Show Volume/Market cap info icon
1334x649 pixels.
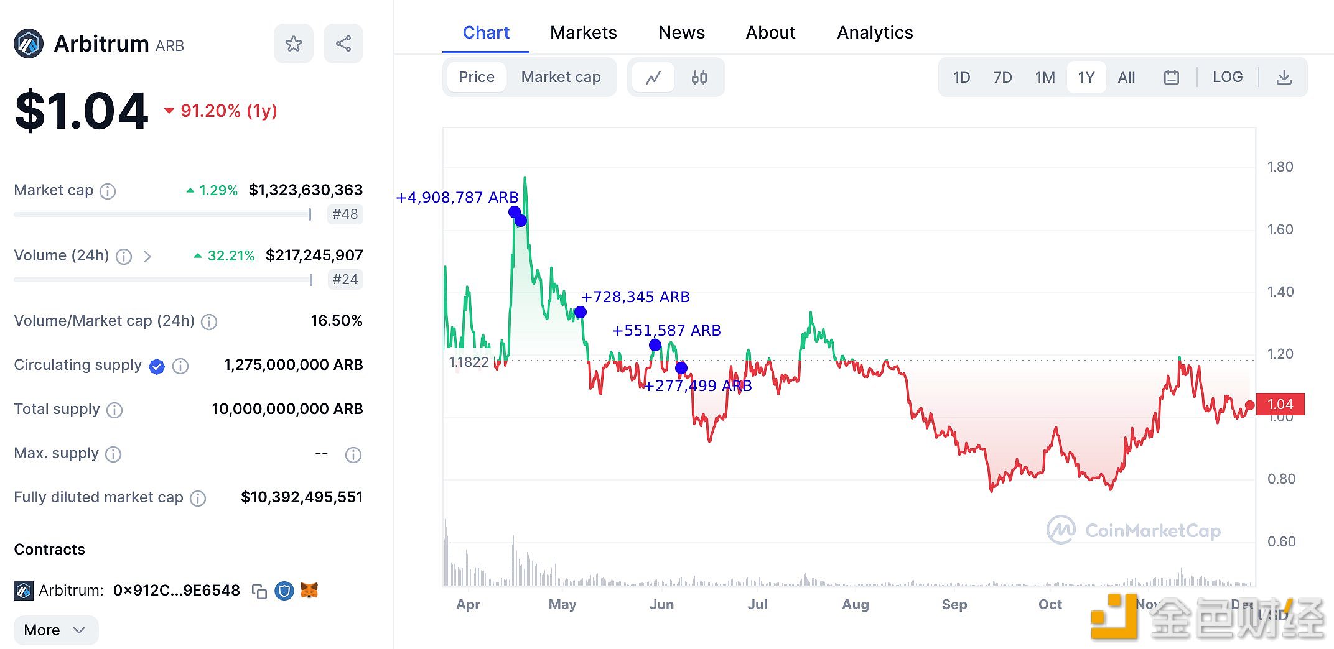209,321
